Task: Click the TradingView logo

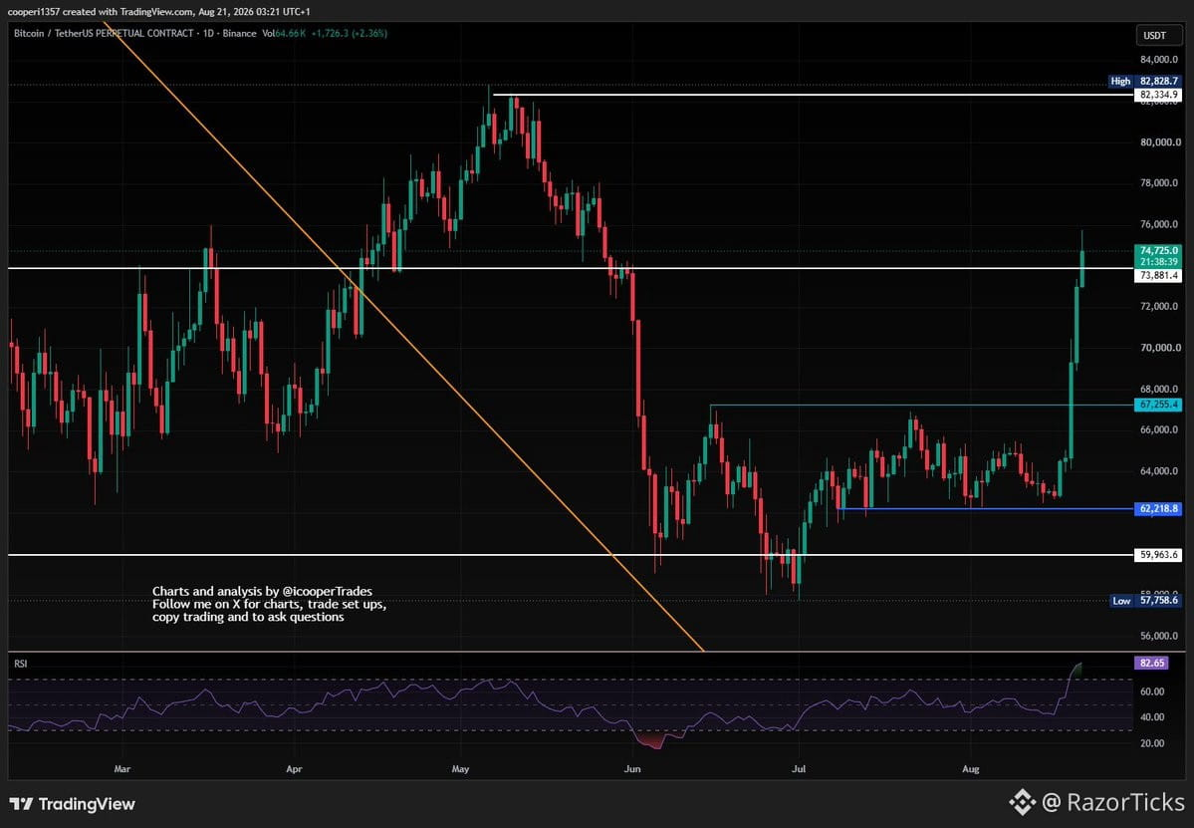Action: click(73, 804)
